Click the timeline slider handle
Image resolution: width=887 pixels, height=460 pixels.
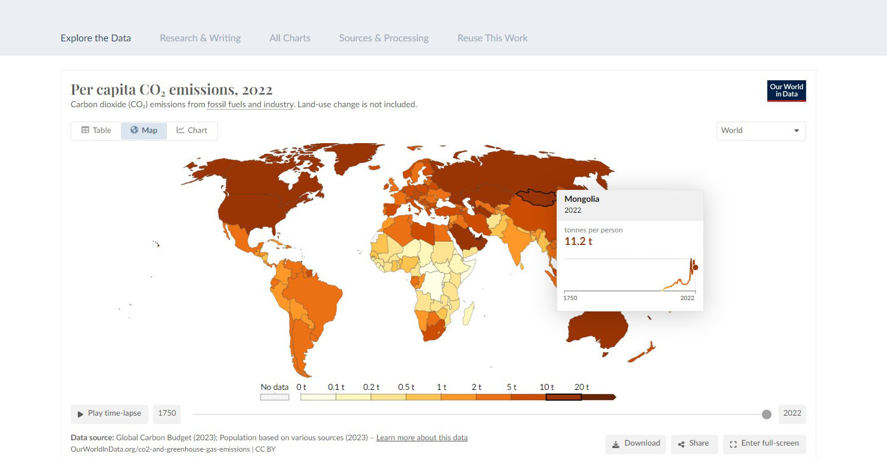tap(767, 414)
